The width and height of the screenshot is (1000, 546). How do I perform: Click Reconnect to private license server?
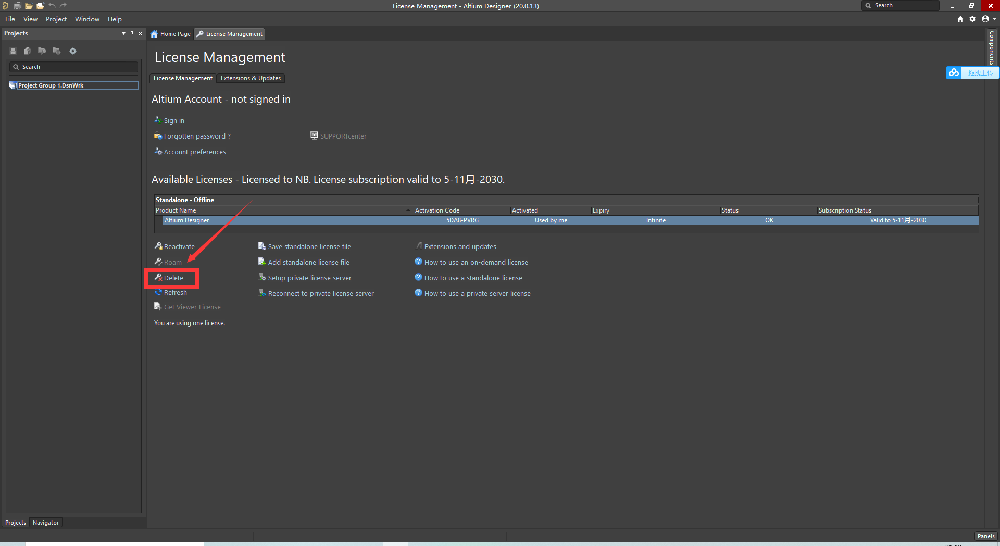316,293
